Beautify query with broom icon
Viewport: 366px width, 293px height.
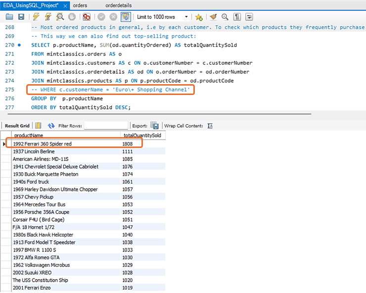(213, 17)
